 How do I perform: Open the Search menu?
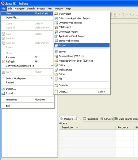pyautogui.click(x=31, y=9)
